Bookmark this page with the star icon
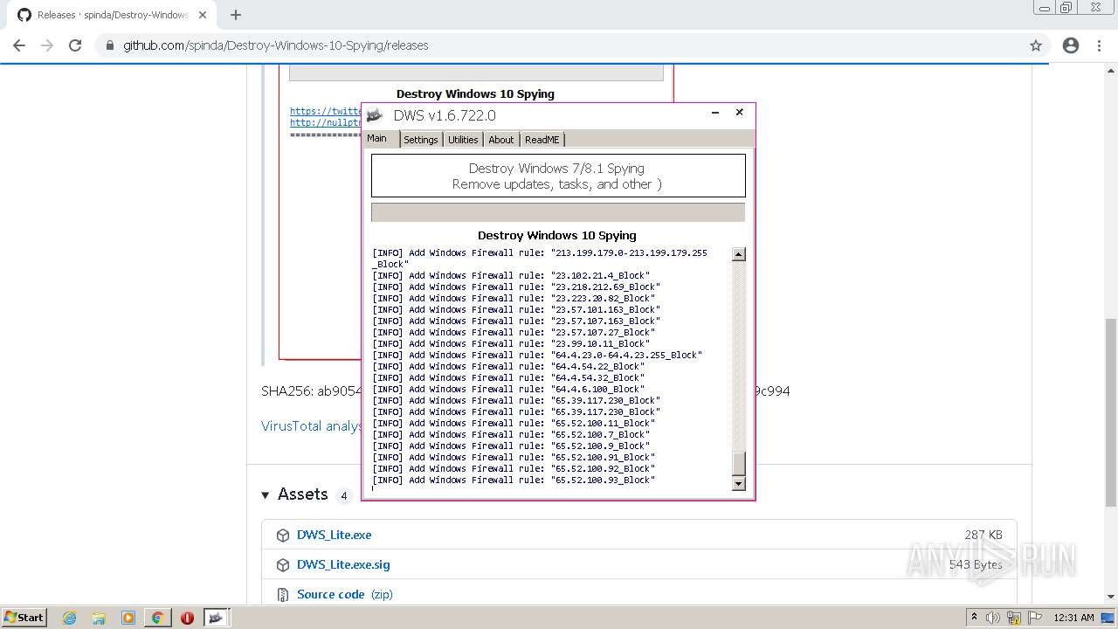 (1036, 45)
